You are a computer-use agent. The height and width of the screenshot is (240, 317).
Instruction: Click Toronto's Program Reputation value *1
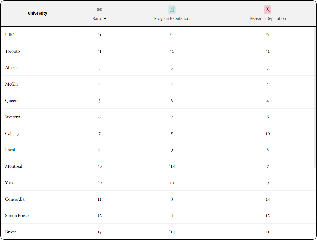172,51
